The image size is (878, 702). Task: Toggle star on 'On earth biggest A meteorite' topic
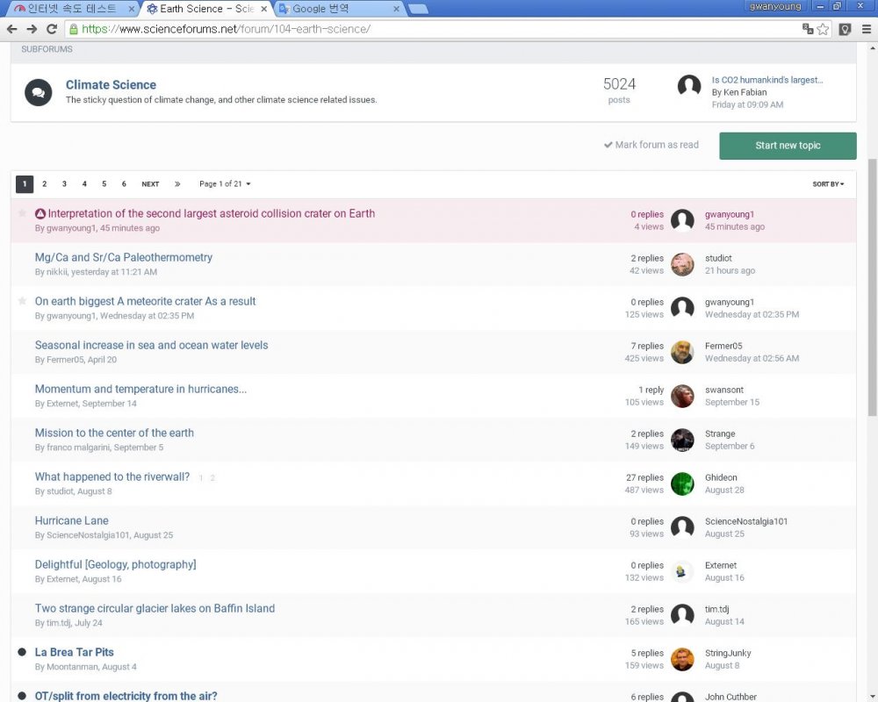point(23,301)
